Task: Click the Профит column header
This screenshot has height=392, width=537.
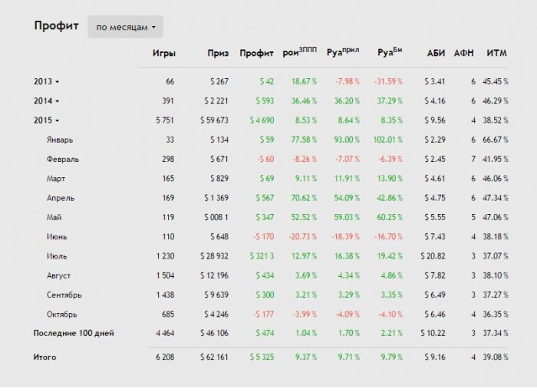Action: (x=257, y=54)
